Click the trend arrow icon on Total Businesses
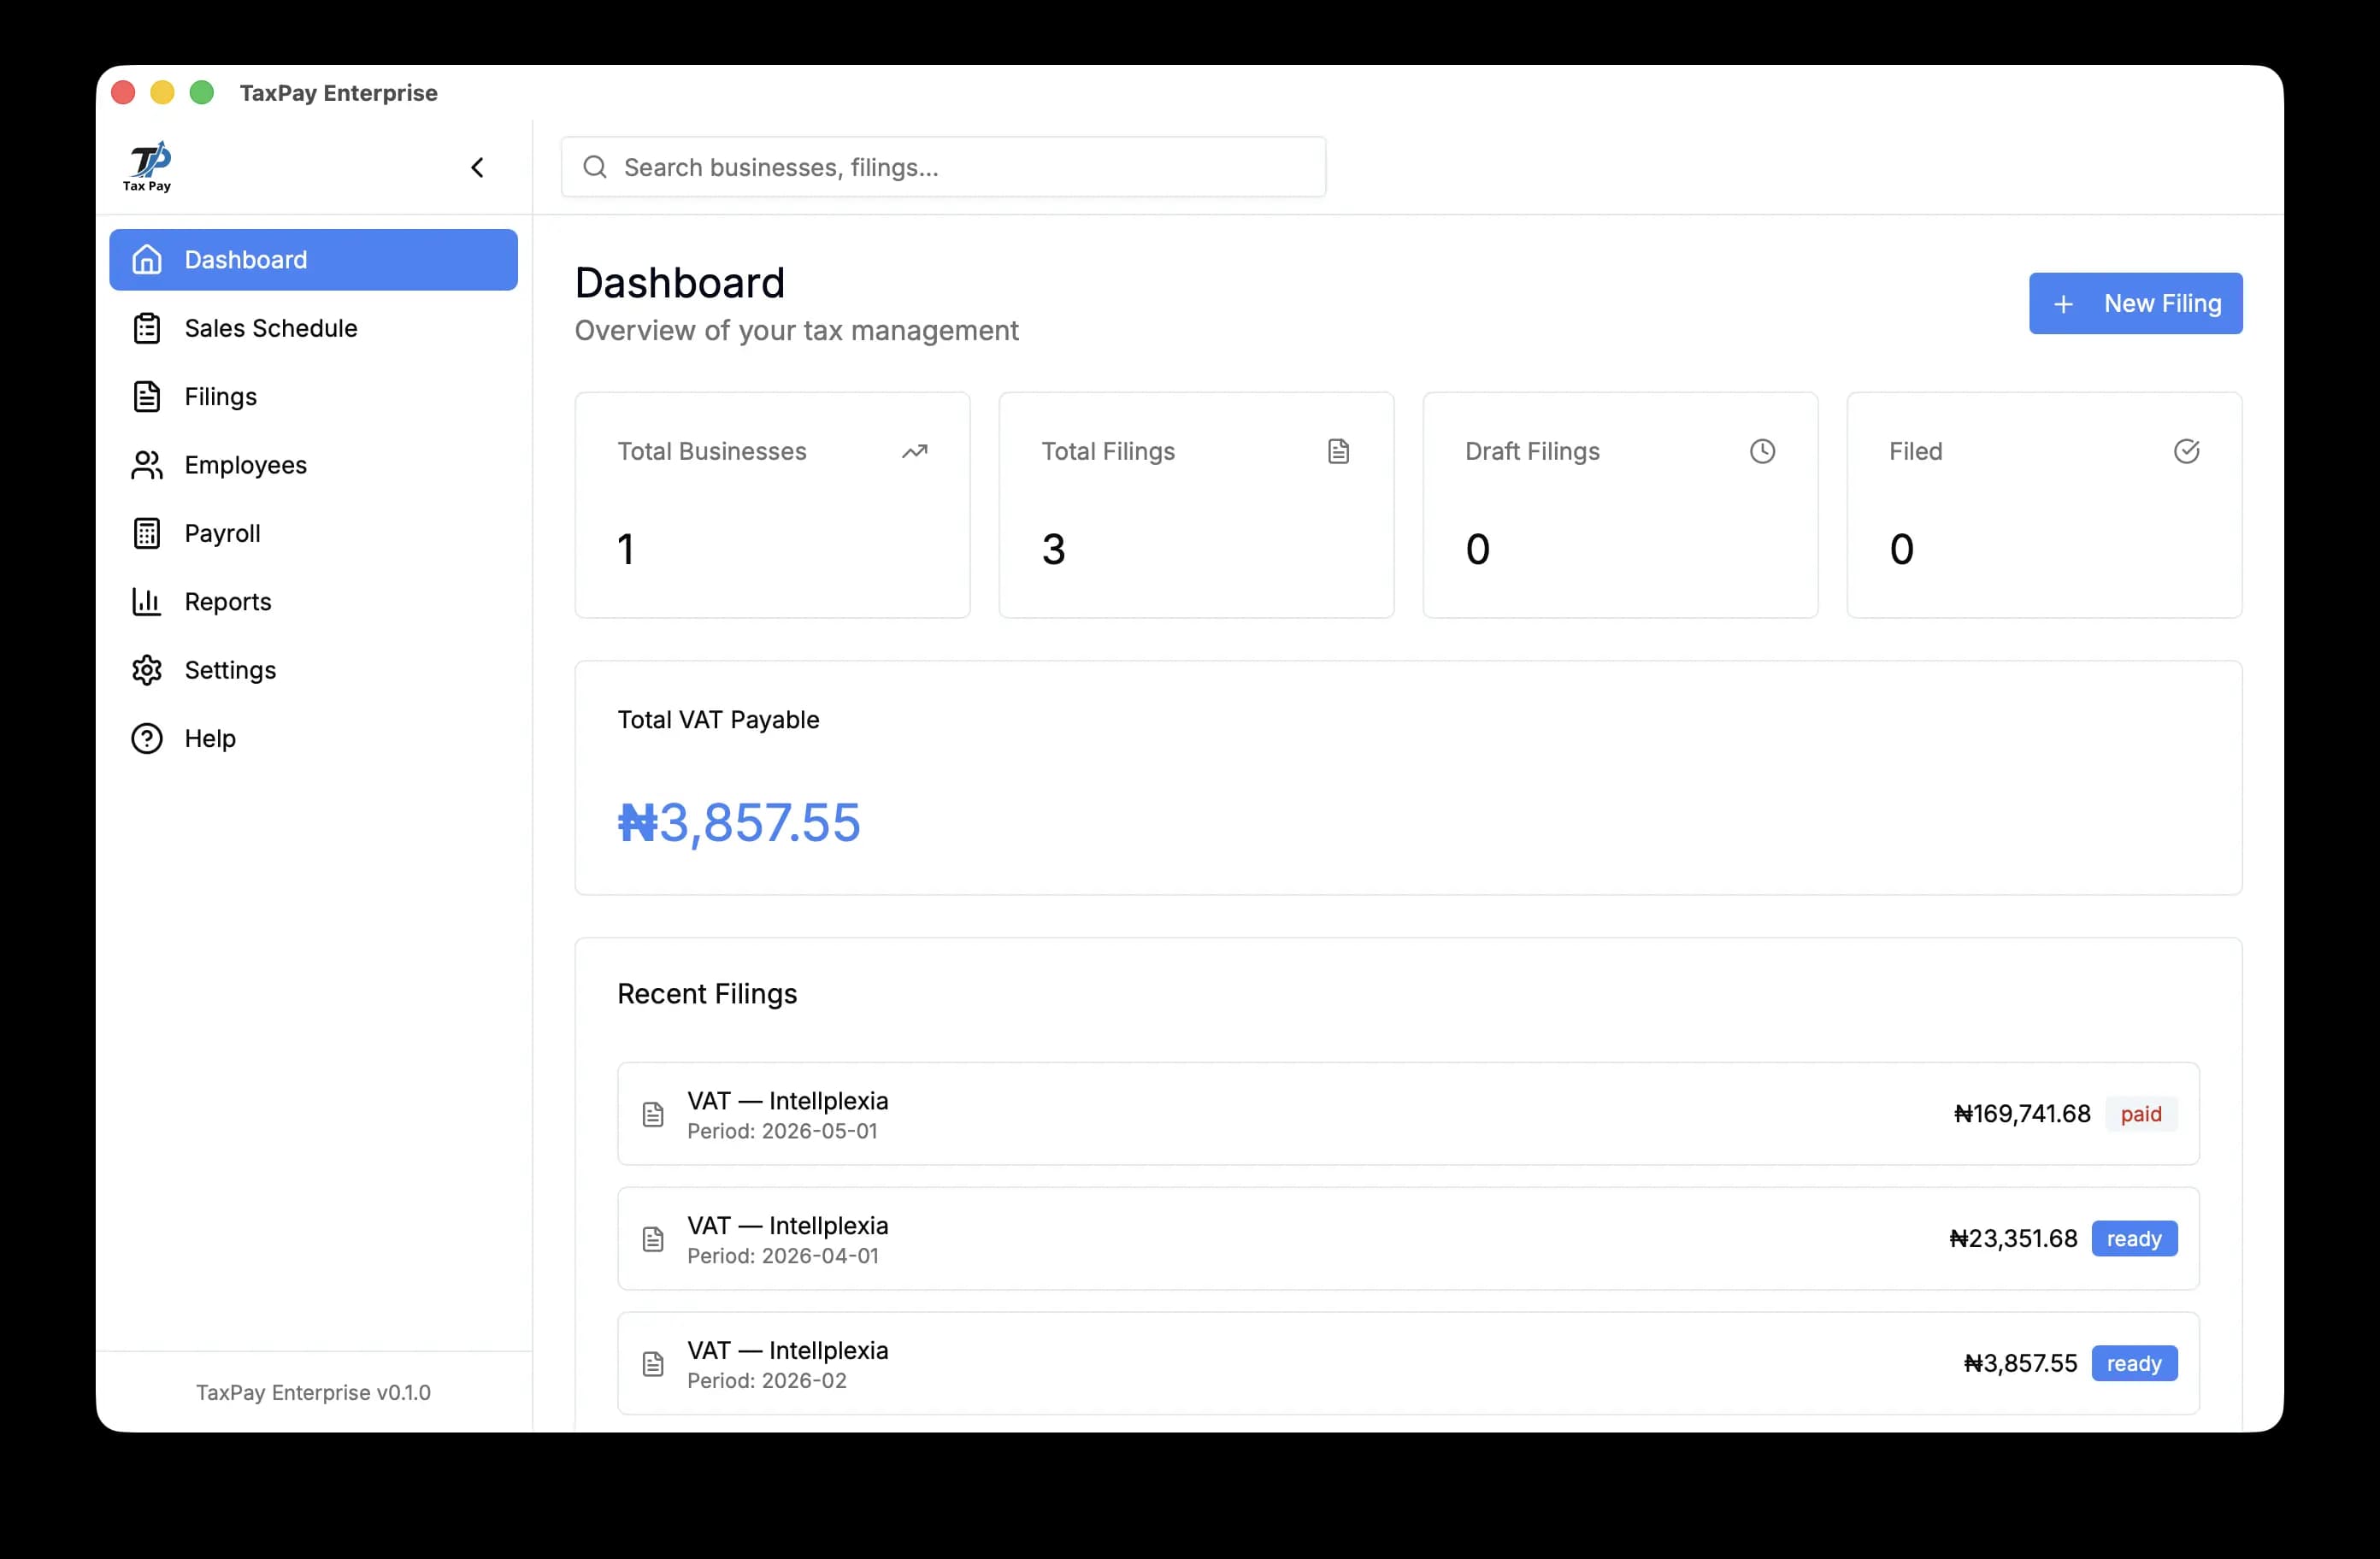Viewport: 2380px width, 1559px height. pyautogui.click(x=914, y=451)
